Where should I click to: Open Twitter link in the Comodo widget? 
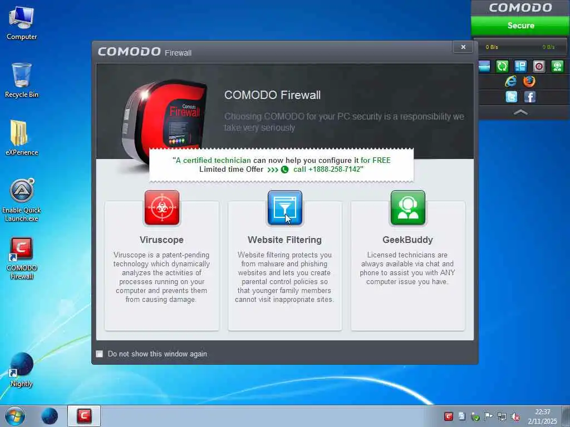511,97
